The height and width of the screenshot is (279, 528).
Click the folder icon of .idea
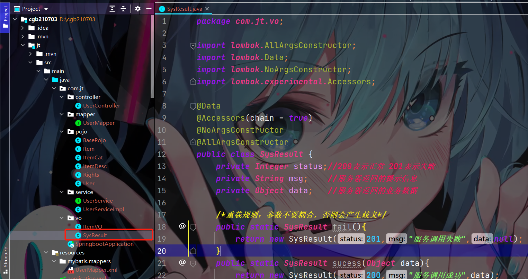tap(32, 28)
